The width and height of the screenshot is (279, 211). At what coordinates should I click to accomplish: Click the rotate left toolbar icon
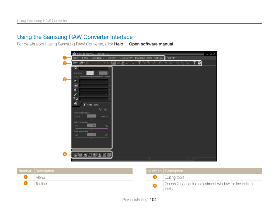pos(160,63)
